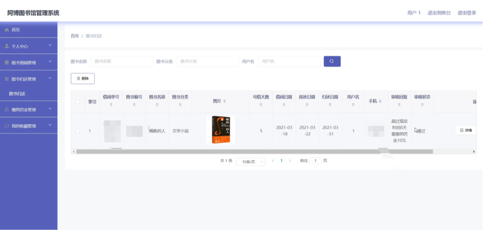483x233 pixels.
Task: Click the 删除 delete button
Action: pyautogui.click(x=82, y=78)
